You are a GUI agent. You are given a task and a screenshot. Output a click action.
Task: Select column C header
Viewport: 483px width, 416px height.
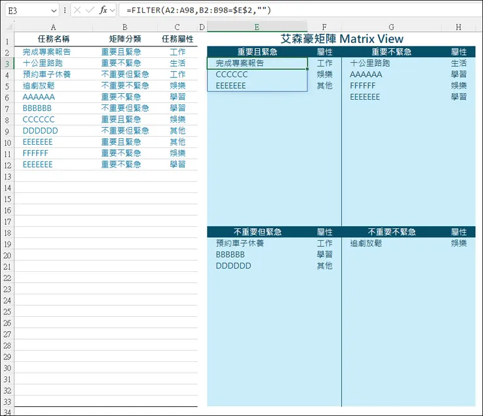click(177, 27)
